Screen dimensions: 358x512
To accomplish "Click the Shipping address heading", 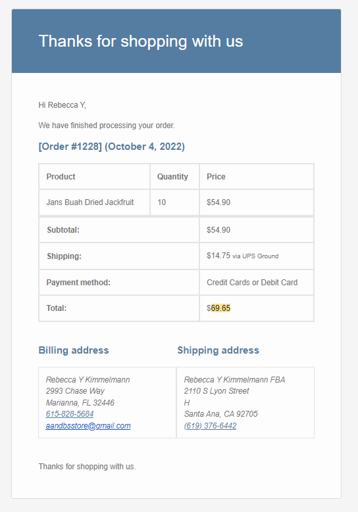I will (218, 350).
